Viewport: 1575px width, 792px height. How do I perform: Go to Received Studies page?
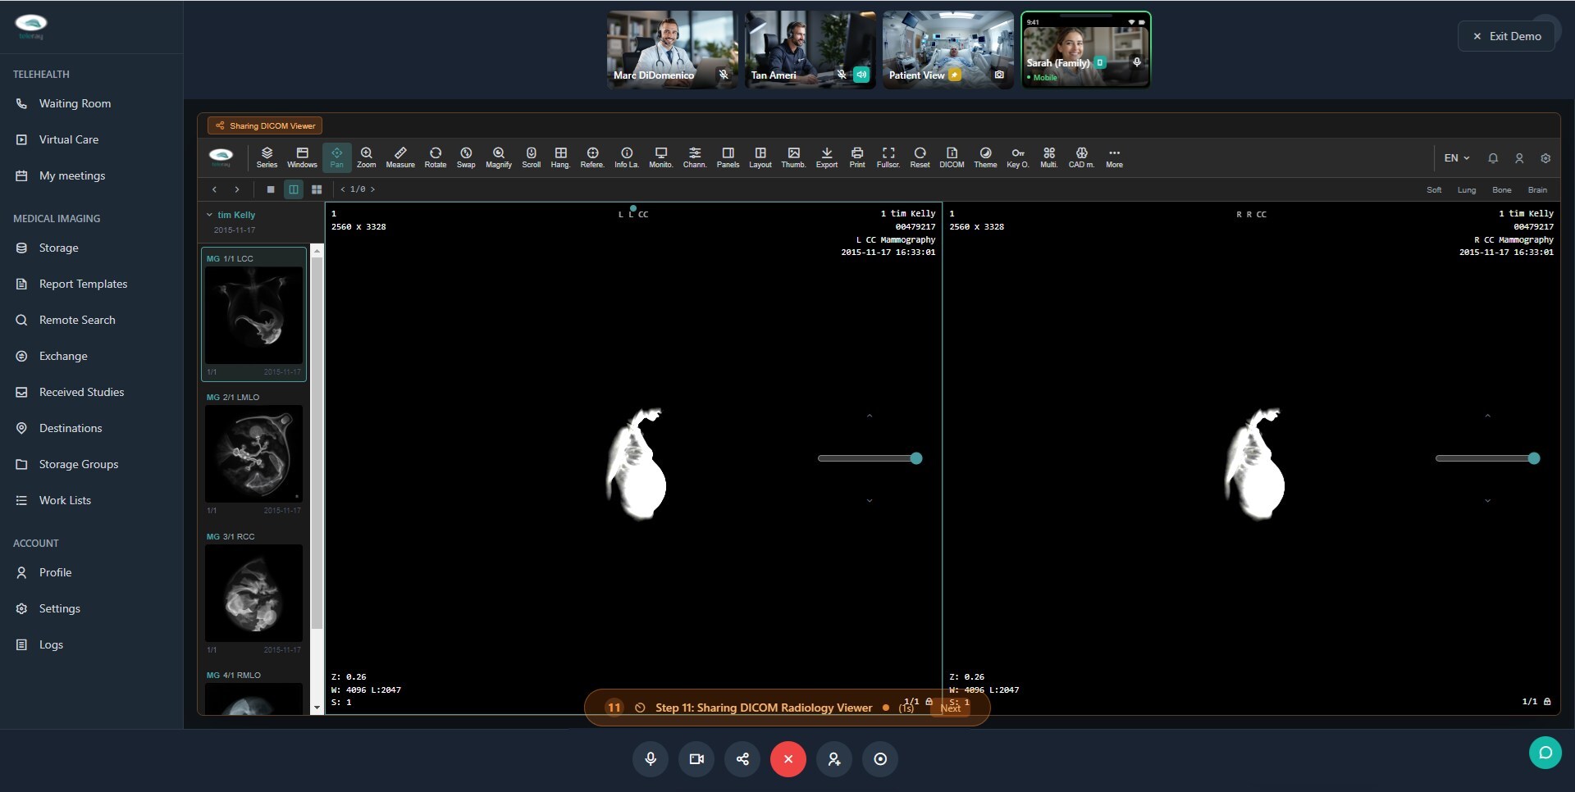(x=81, y=392)
